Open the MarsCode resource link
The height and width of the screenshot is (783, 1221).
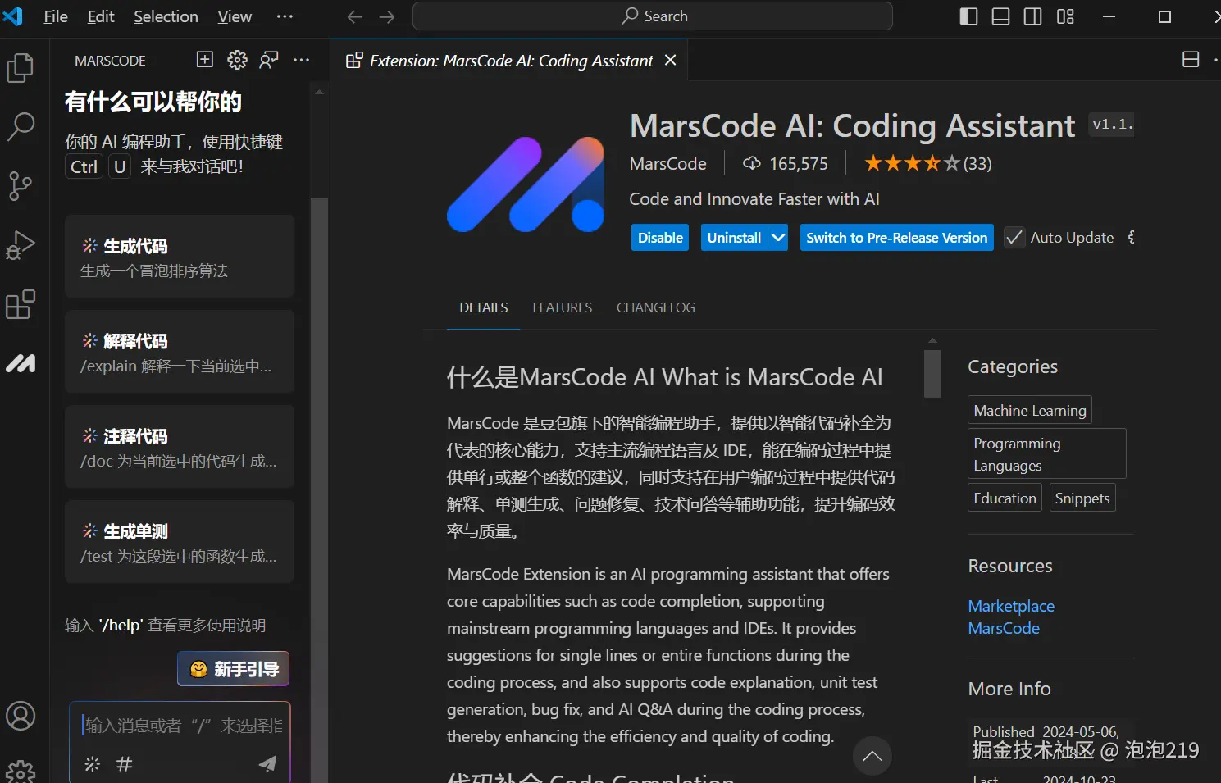click(1004, 628)
